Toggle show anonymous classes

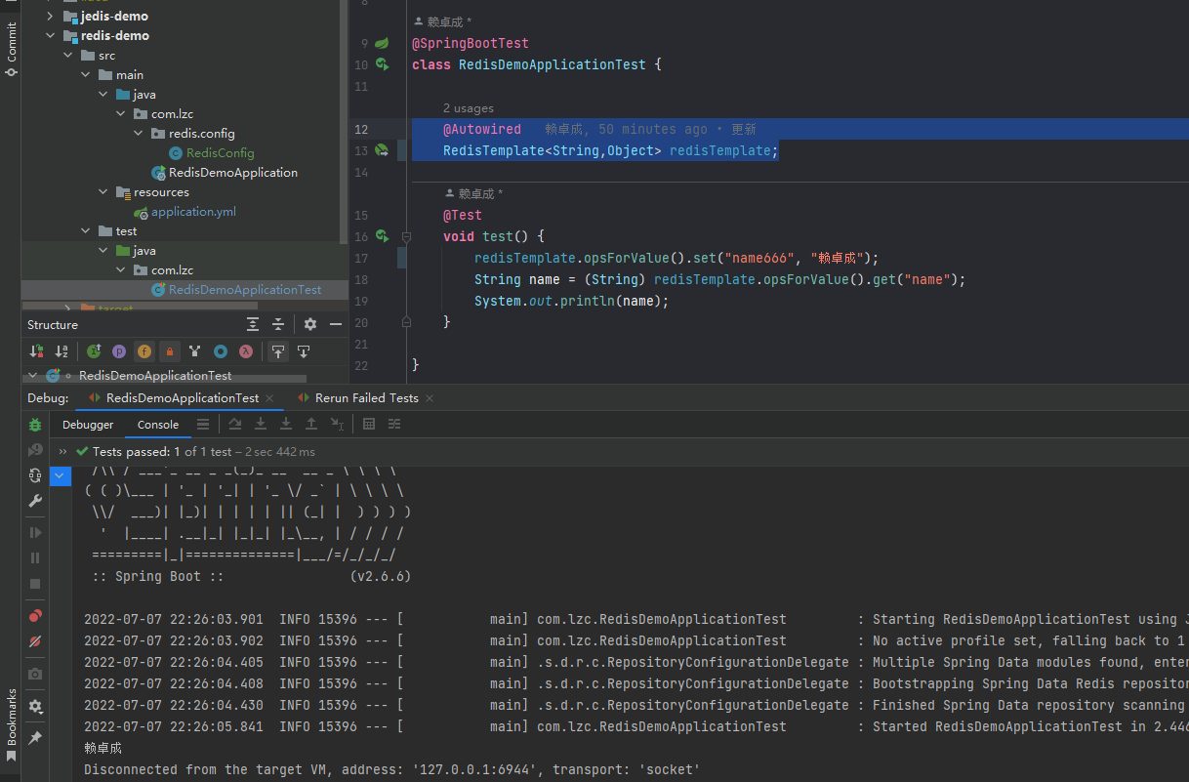(221, 351)
